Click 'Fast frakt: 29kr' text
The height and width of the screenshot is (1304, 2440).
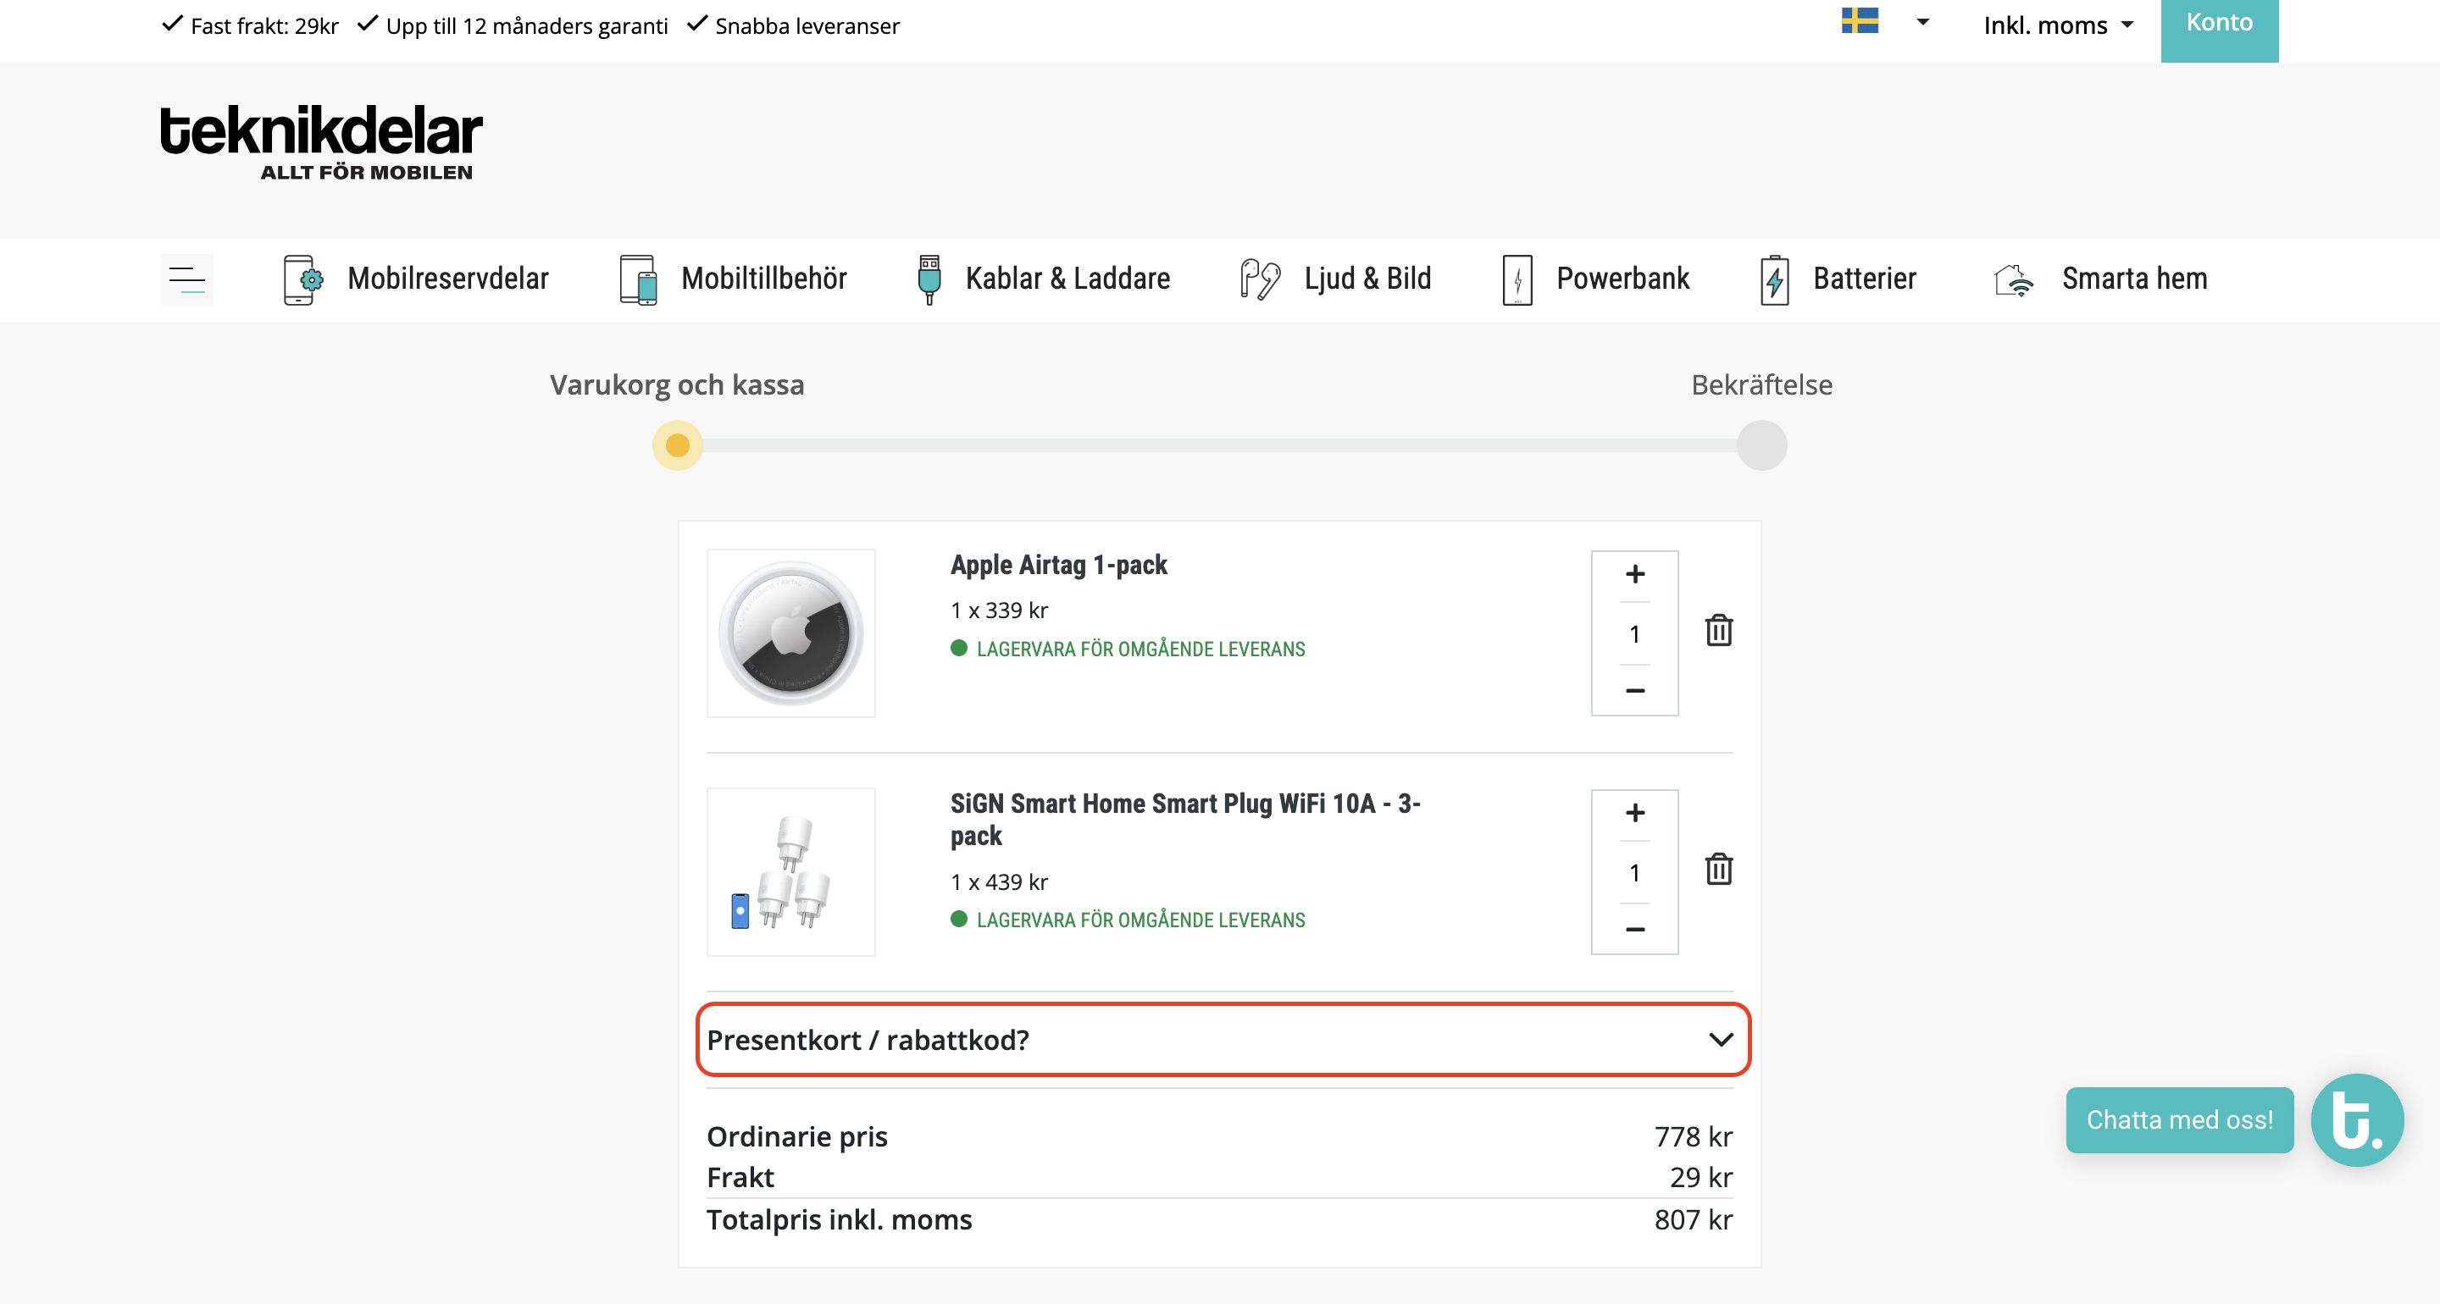pos(264,26)
